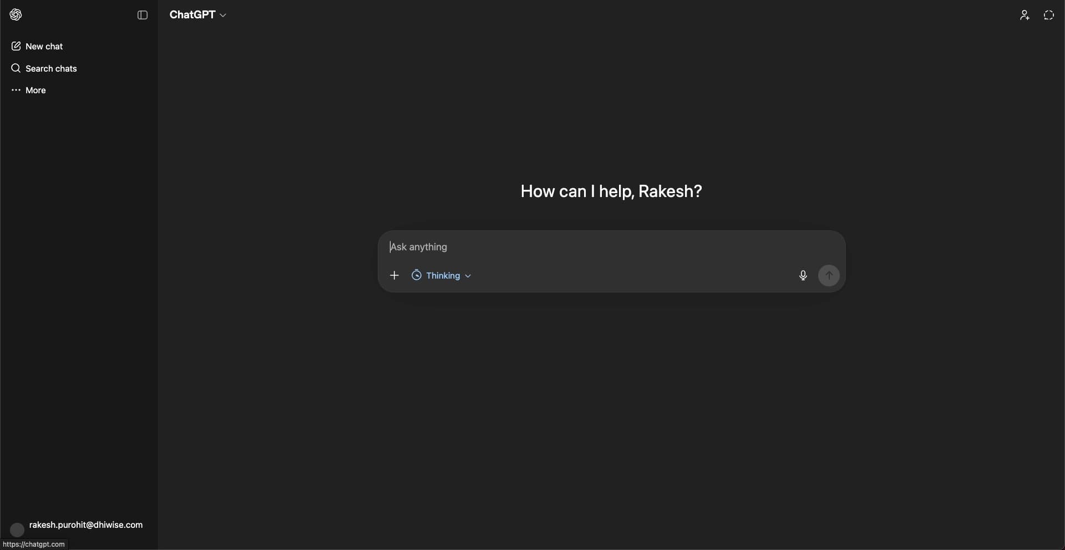
Task: Click the New chat pencil icon
Action: pos(16,46)
